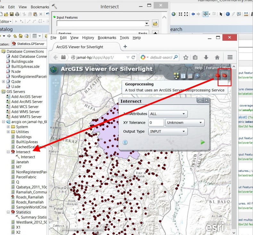Viewport: 253px width, 235px height.
Task: Click the HTML Popup speech bubble icon
Action: click(239, 14)
